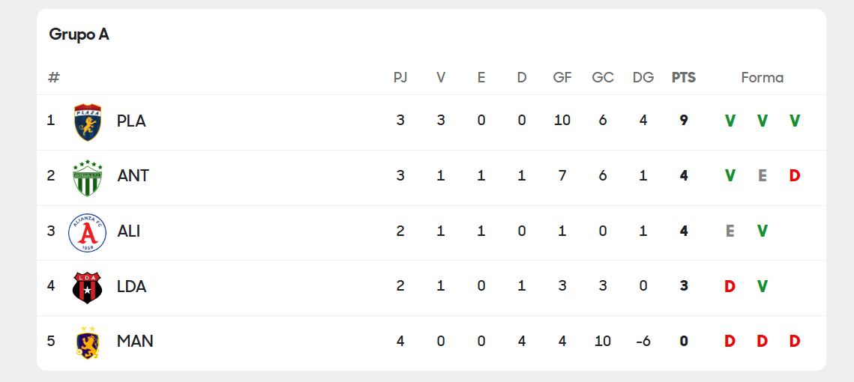The image size is (854, 382).
Task: Click the GF column header
Action: (562, 77)
